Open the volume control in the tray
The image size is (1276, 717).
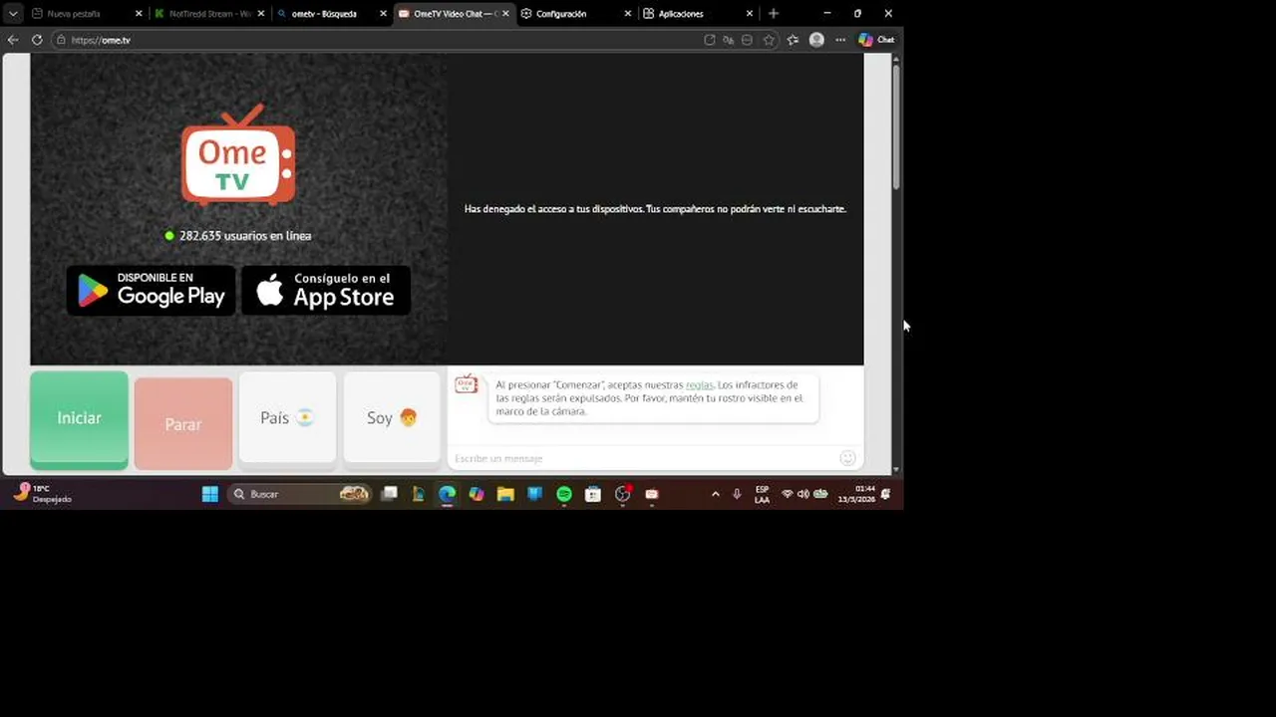pos(803,494)
